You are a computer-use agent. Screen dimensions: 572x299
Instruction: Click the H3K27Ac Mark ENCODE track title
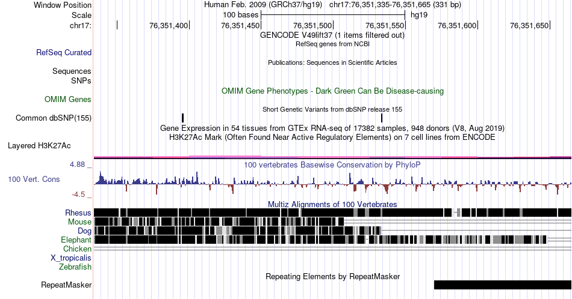point(332,137)
